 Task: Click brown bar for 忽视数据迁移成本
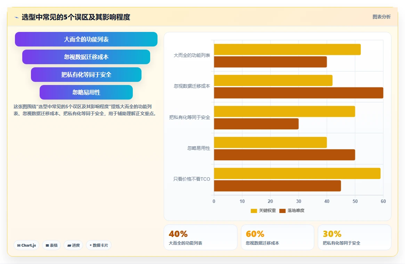pyautogui.click(x=299, y=93)
